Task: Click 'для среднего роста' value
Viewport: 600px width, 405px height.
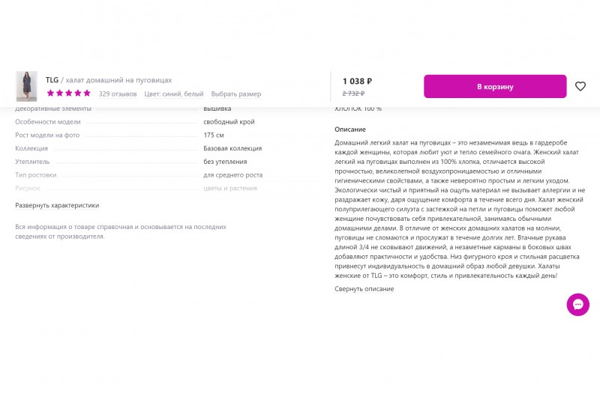Action: pos(232,175)
